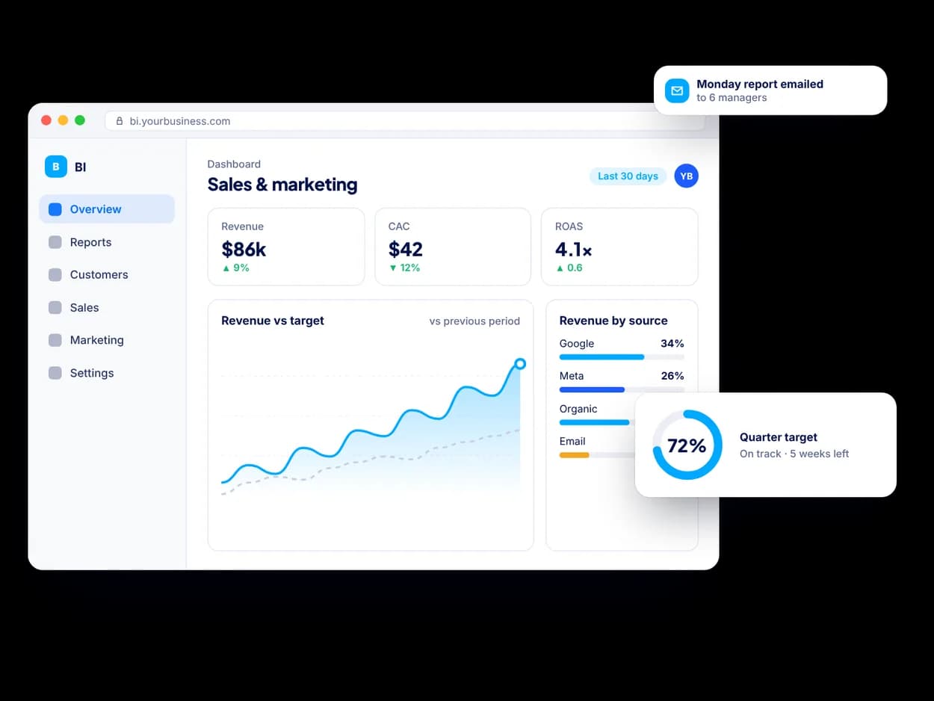Click the Monday report emailed notification

pos(770,90)
